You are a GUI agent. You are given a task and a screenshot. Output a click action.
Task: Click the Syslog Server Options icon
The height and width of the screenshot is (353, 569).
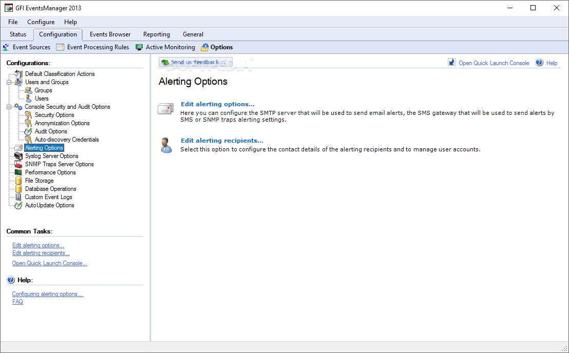[x=18, y=156]
